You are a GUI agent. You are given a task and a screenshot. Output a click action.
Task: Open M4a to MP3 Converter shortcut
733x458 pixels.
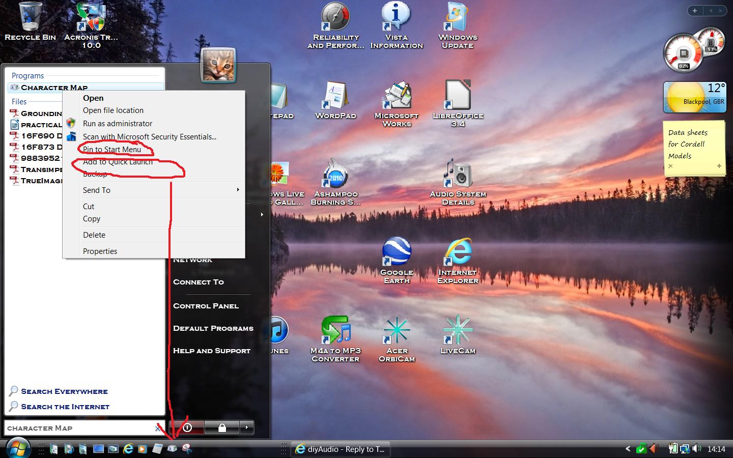coord(335,339)
